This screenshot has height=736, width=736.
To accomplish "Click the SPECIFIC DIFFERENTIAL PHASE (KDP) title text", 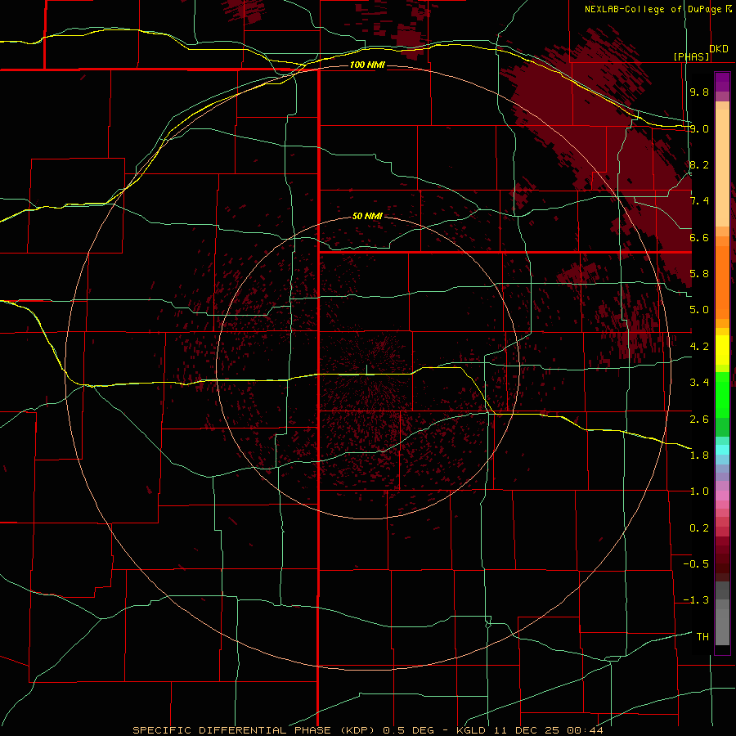I will (x=256, y=730).
